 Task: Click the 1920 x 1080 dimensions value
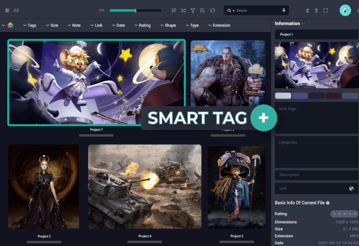tap(347, 222)
